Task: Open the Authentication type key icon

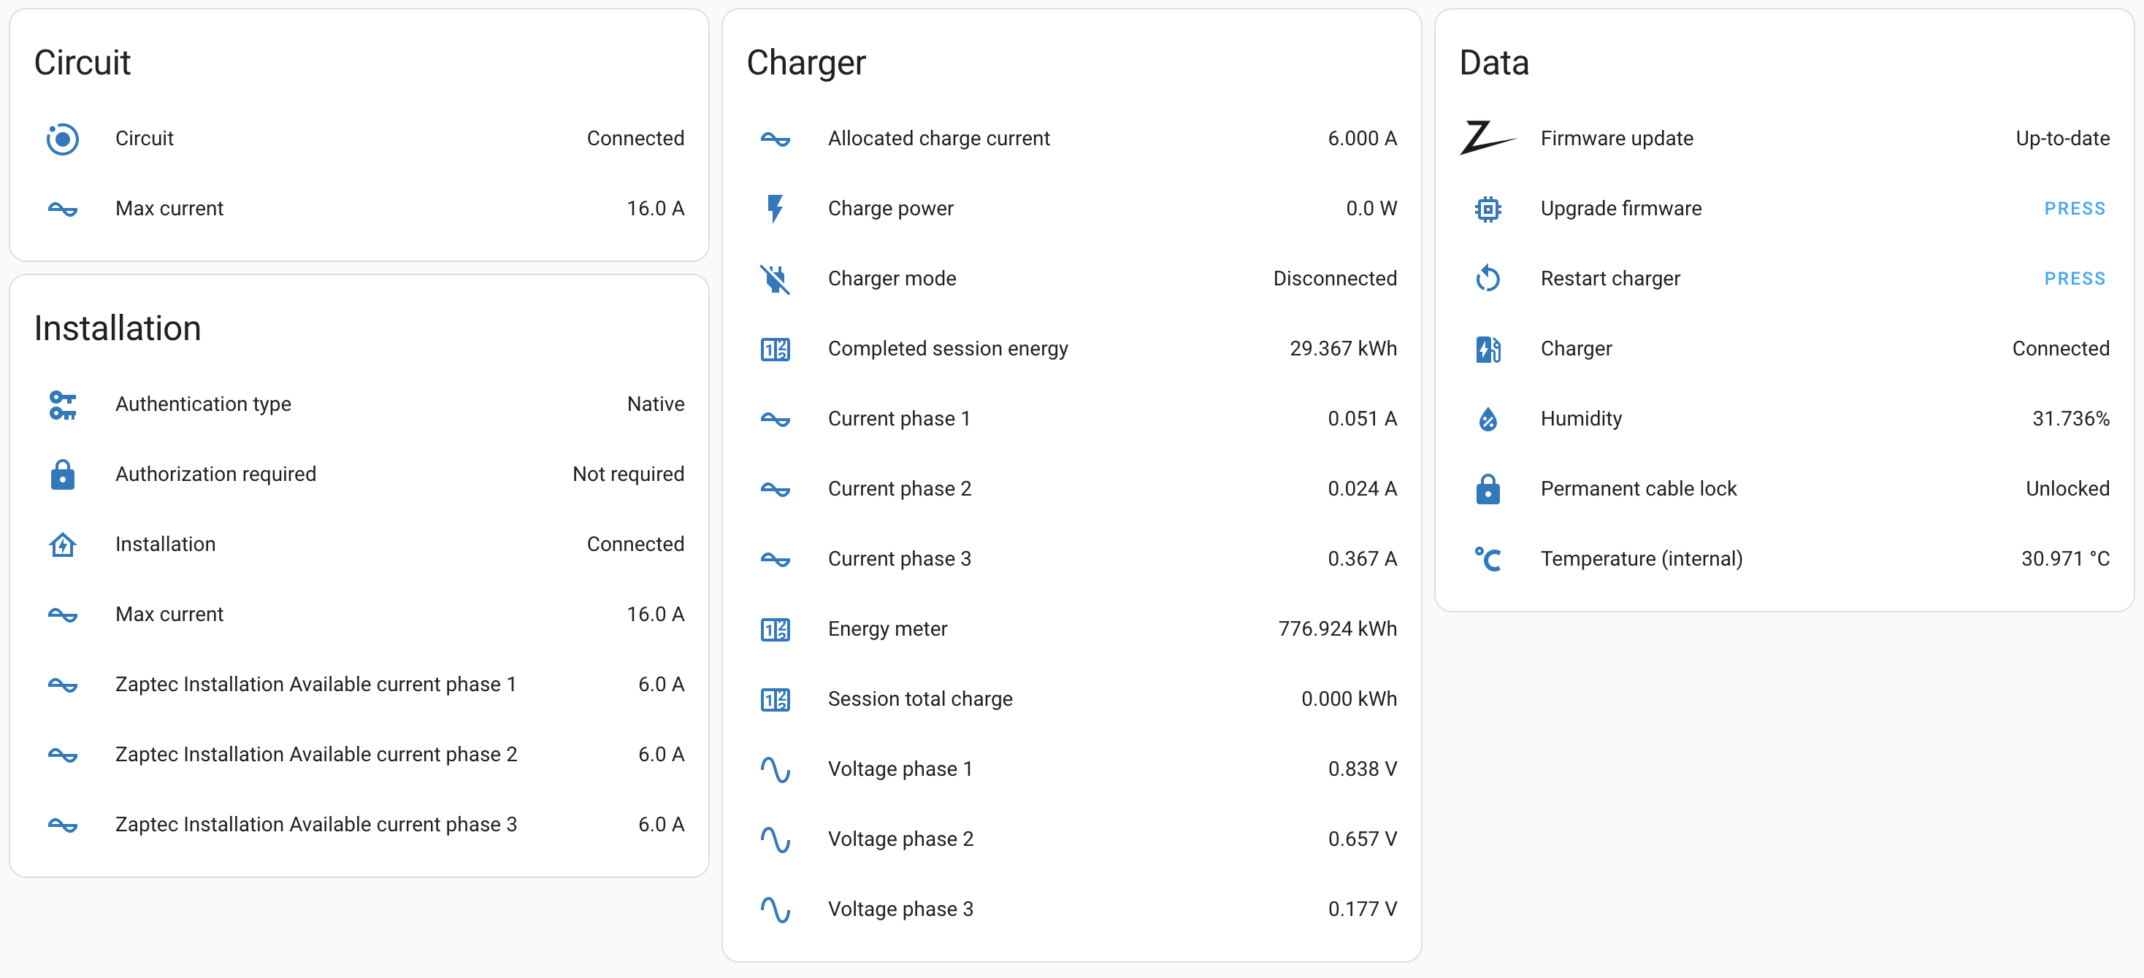Action: [62, 405]
